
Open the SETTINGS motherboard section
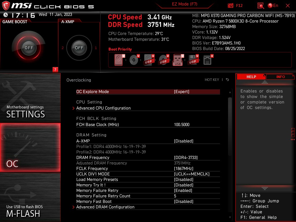pos(30,98)
